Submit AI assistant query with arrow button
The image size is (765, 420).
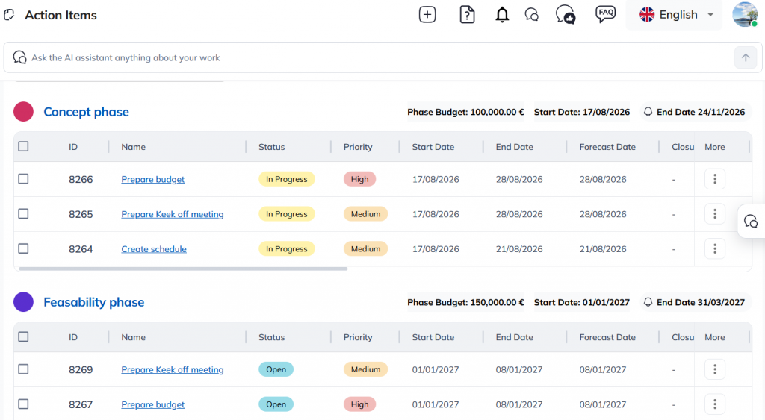tap(746, 57)
